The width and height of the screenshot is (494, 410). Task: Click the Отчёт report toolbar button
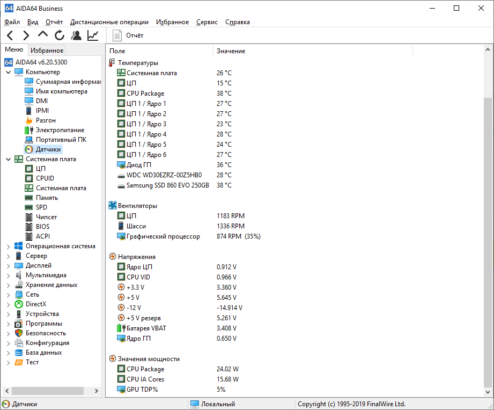(x=128, y=35)
